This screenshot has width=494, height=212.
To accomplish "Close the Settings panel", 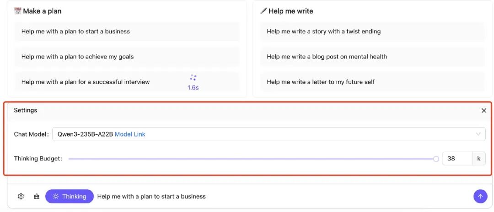I will point(484,111).
